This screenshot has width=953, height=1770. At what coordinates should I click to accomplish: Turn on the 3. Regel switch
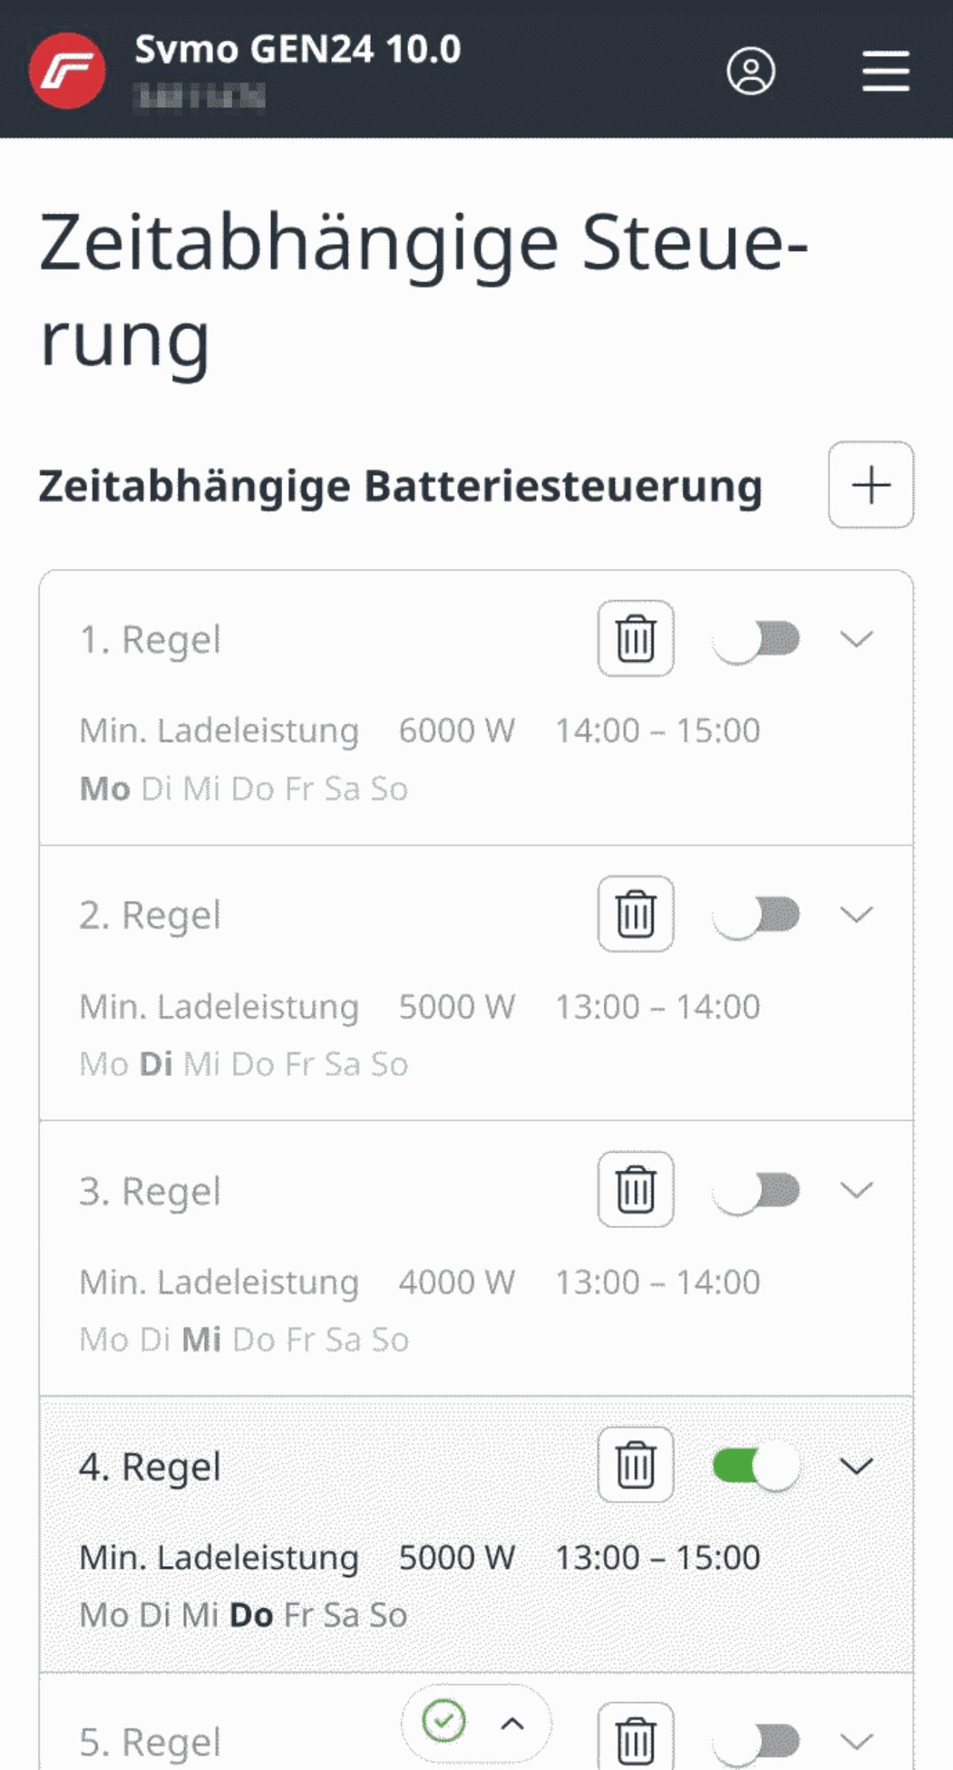[756, 1191]
